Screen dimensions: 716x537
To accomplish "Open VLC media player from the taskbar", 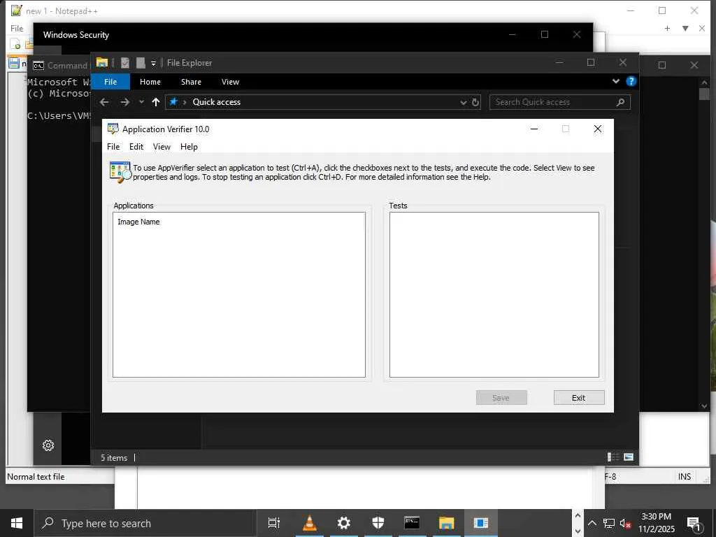I will [310, 523].
